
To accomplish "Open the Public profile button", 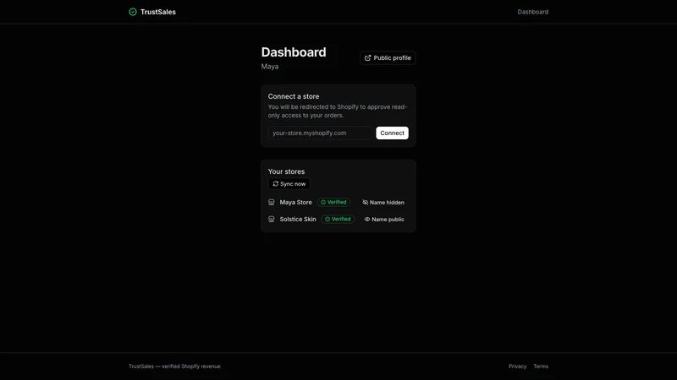I will [x=388, y=57].
